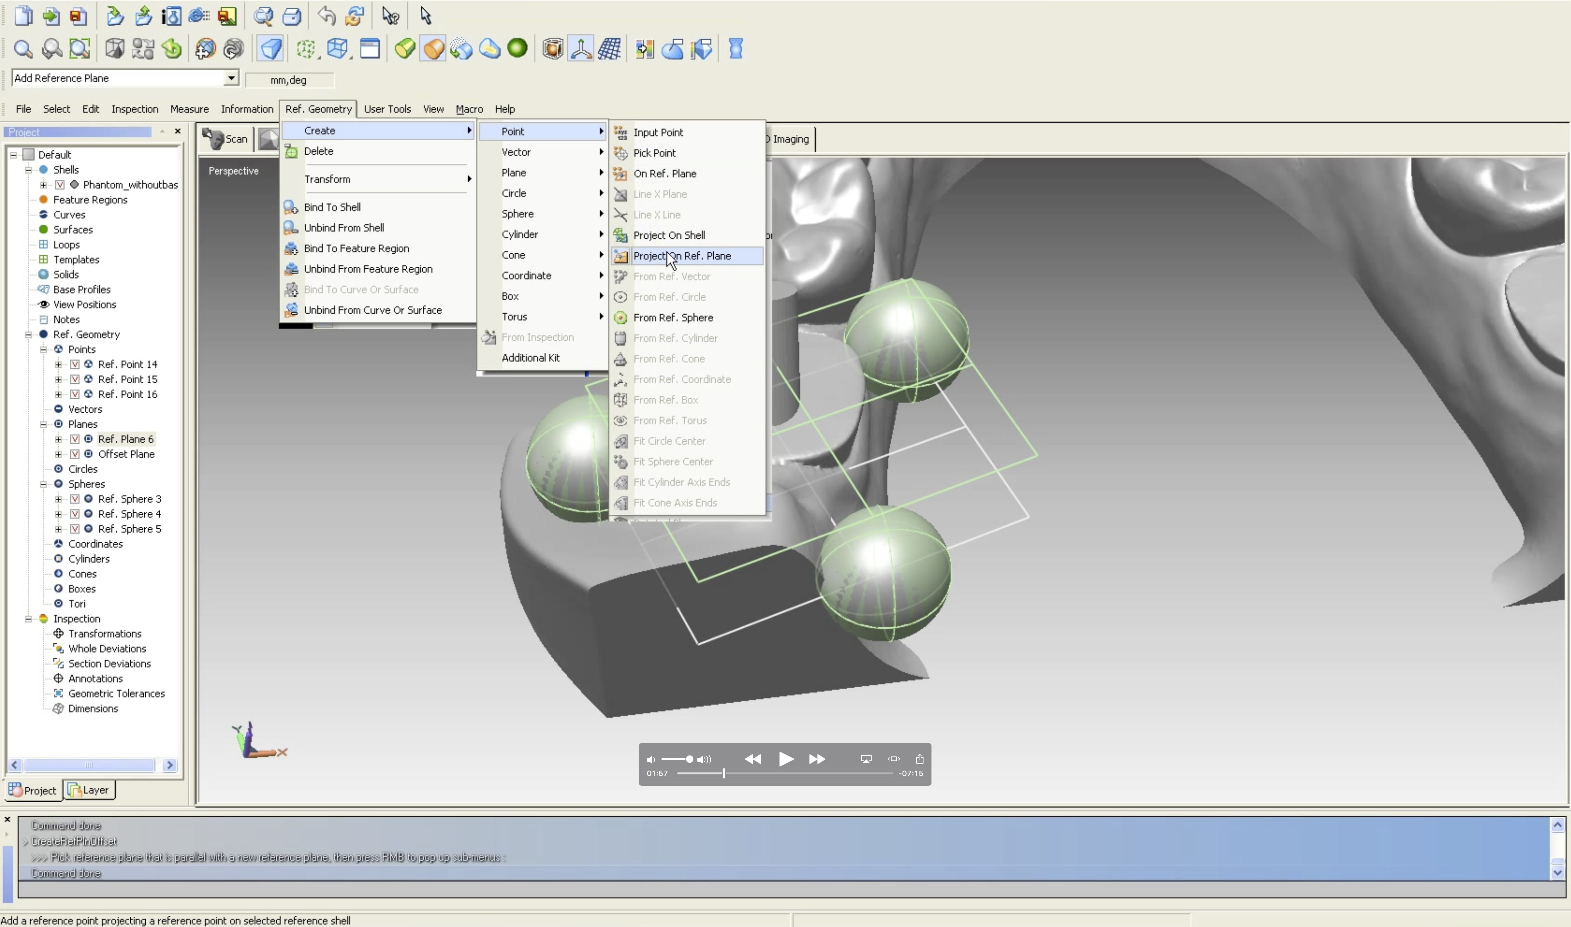Toggle the Ref. Sphere 4 checkbox
The image size is (1571, 927).
[75, 514]
